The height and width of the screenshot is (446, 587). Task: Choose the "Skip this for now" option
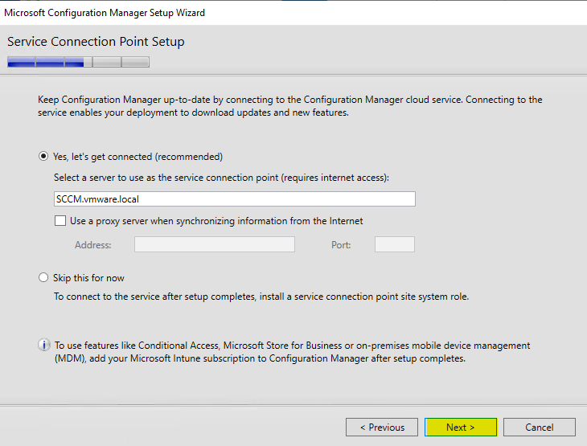[x=44, y=278]
